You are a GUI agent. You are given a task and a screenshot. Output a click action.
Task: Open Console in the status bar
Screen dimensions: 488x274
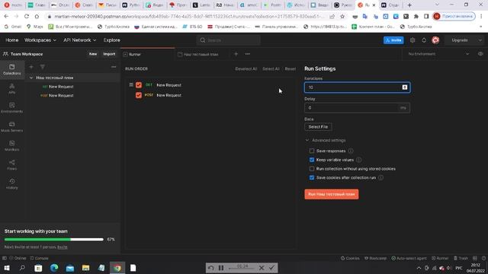point(39,258)
